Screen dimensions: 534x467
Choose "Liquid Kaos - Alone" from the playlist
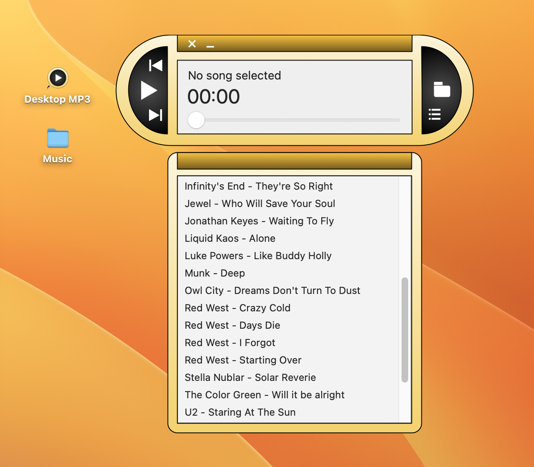point(230,238)
